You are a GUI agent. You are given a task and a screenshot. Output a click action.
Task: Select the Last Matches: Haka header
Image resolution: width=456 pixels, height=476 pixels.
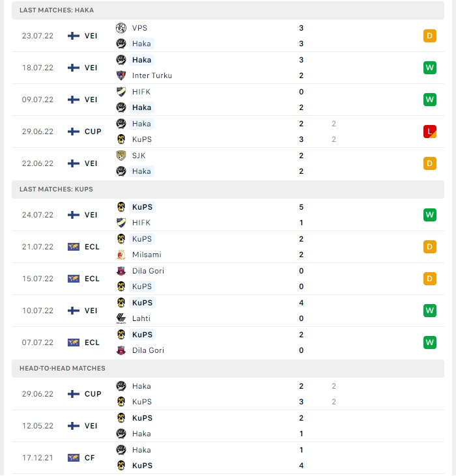point(228,10)
